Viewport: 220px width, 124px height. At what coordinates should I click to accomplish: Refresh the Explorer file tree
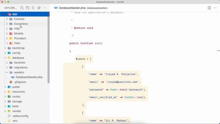coord(33,8)
